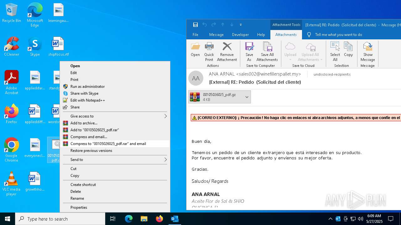401x225 pixels.
Task: Click Save All Attachments button
Action: pos(267,52)
